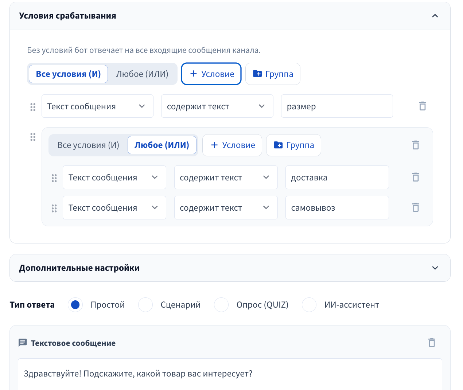
Task: Delete the 'самовывоз' condition row
Action: click(x=416, y=207)
